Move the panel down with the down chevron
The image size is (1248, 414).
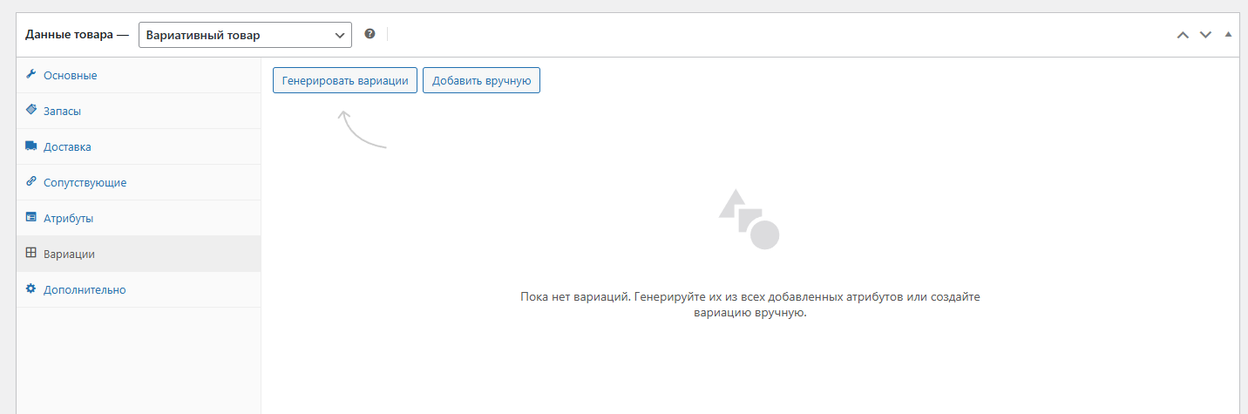click(1205, 35)
